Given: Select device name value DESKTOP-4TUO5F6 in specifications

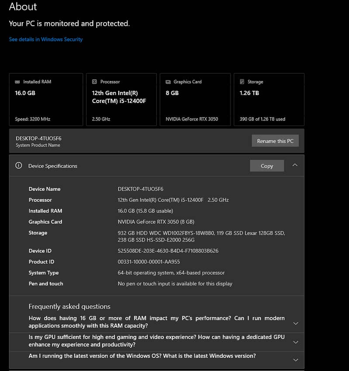Looking at the screenshot, I should click(141, 189).
